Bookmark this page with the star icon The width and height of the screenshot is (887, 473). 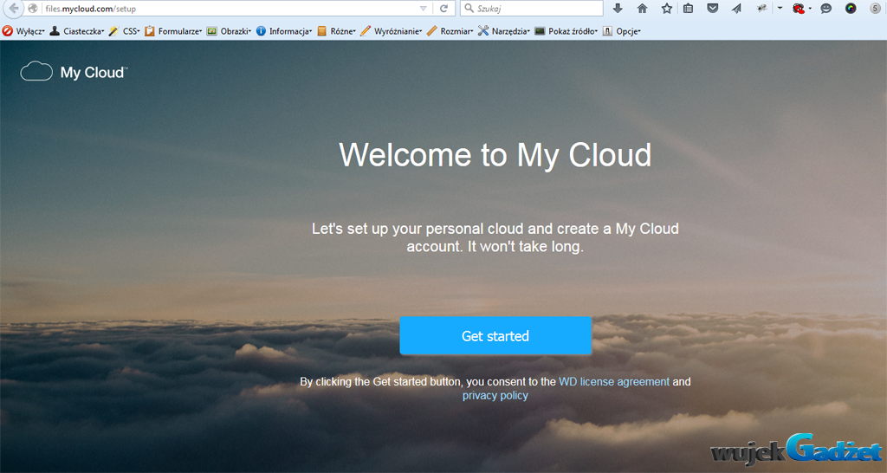666,9
